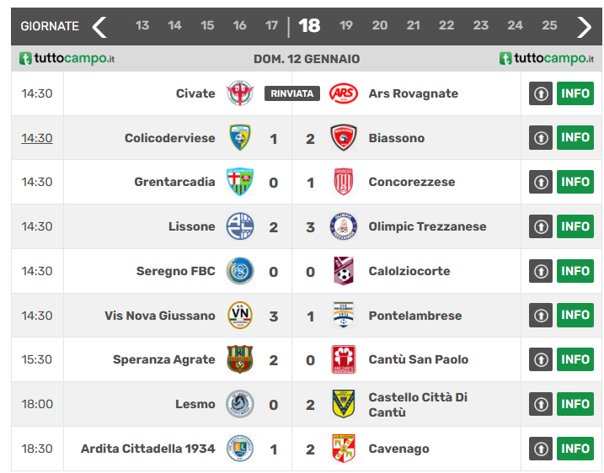Open the Colicoderviese team link
This screenshot has width=604, height=473.
169,138
